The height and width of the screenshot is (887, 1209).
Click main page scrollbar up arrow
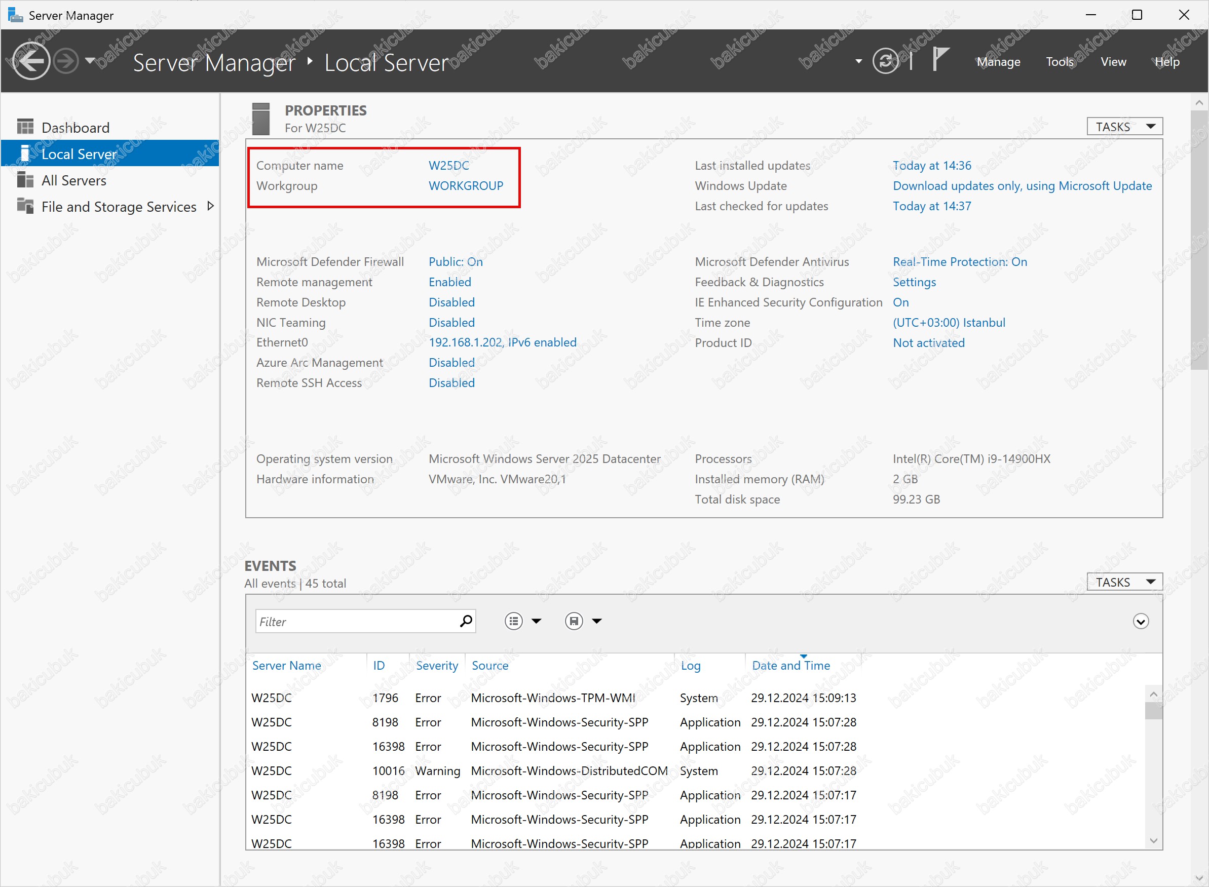point(1199,102)
